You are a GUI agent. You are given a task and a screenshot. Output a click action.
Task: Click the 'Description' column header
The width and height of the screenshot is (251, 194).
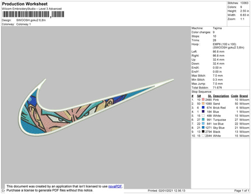tap(221, 96)
